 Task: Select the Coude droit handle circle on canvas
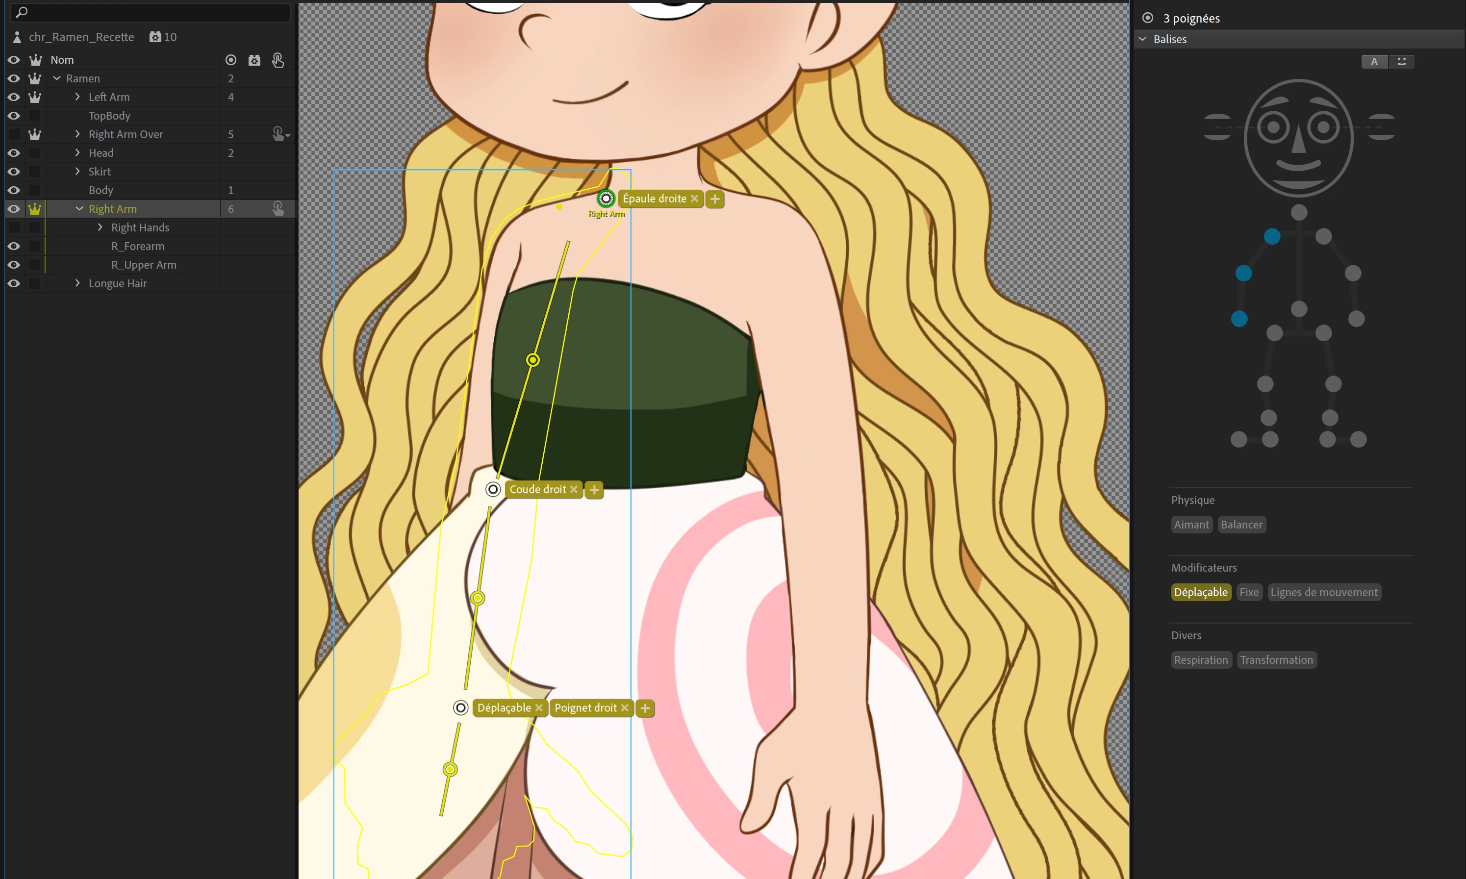coord(493,489)
